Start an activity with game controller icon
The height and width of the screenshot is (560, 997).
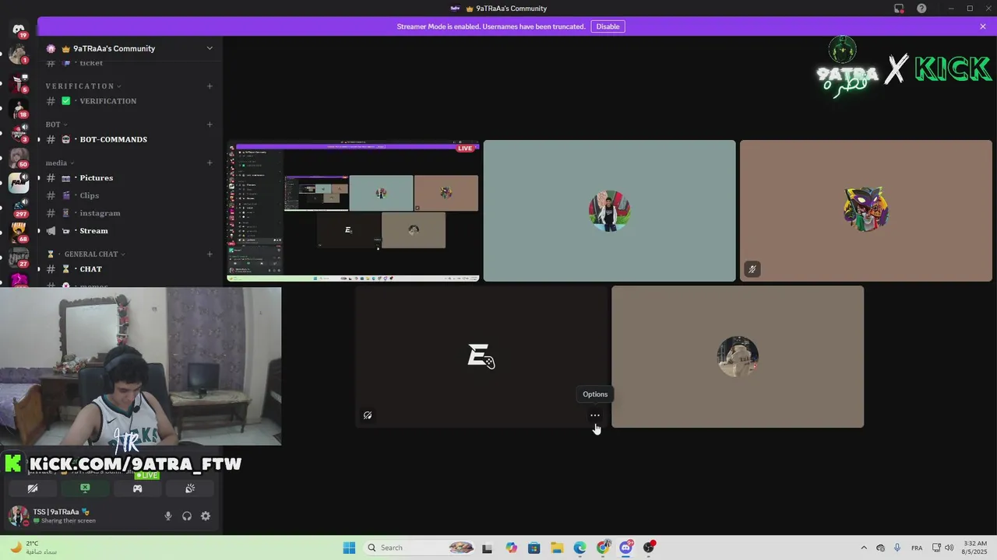(137, 488)
